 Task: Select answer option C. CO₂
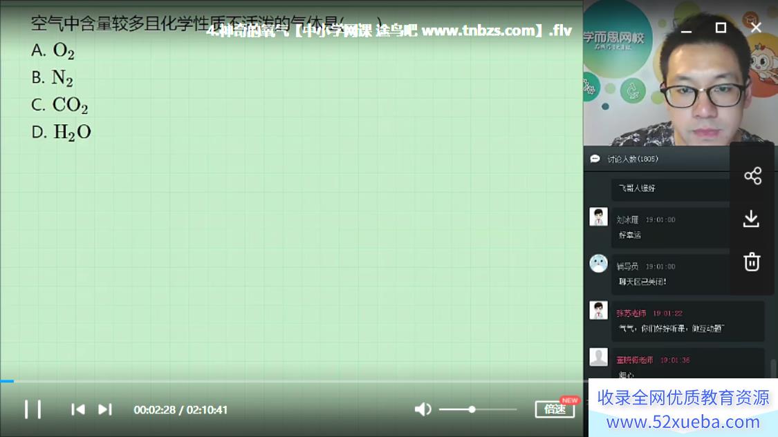point(59,104)
